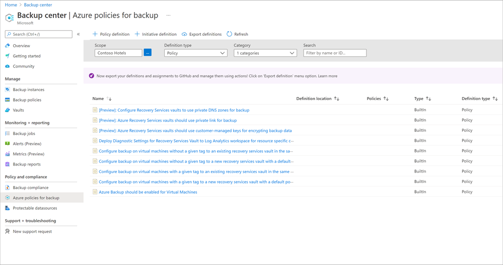This screenshot has height=265, width=503.
Task: Open the Category dropdown showing 1 categories
Action: (265, 53)
